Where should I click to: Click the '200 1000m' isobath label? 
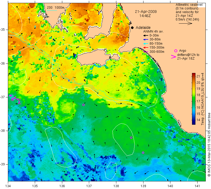pyautogui.click(x=56, y=8)
